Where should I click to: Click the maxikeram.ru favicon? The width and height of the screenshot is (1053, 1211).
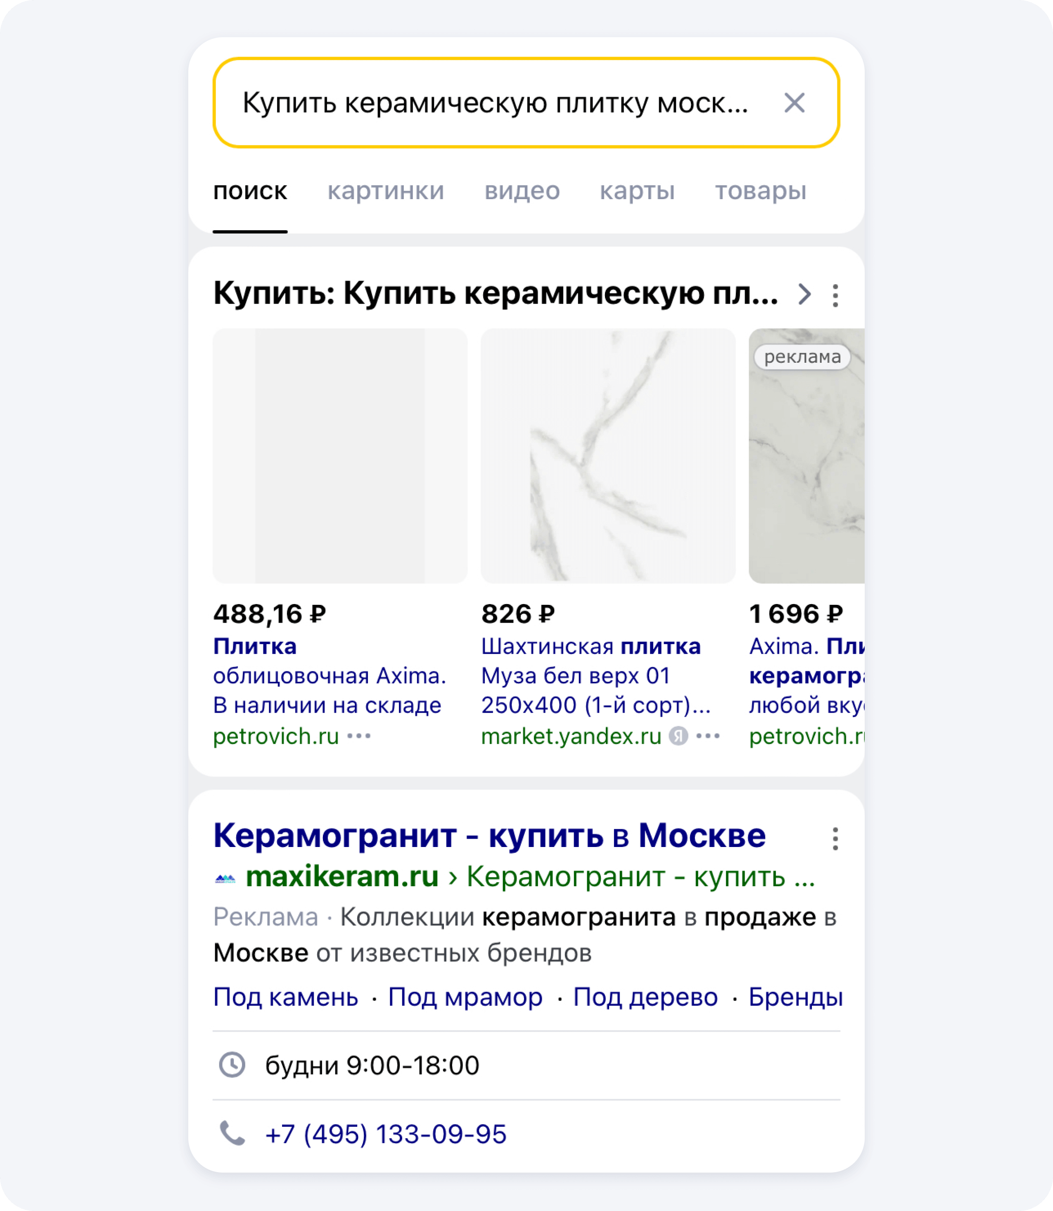(x=225, y=878)
